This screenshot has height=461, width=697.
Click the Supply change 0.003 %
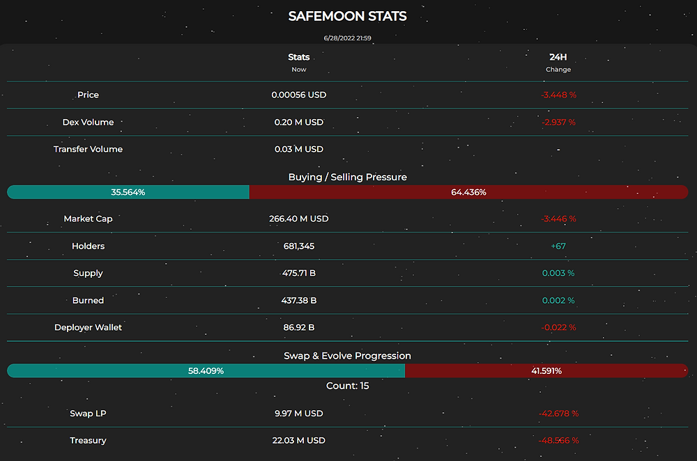pos(558,273)
